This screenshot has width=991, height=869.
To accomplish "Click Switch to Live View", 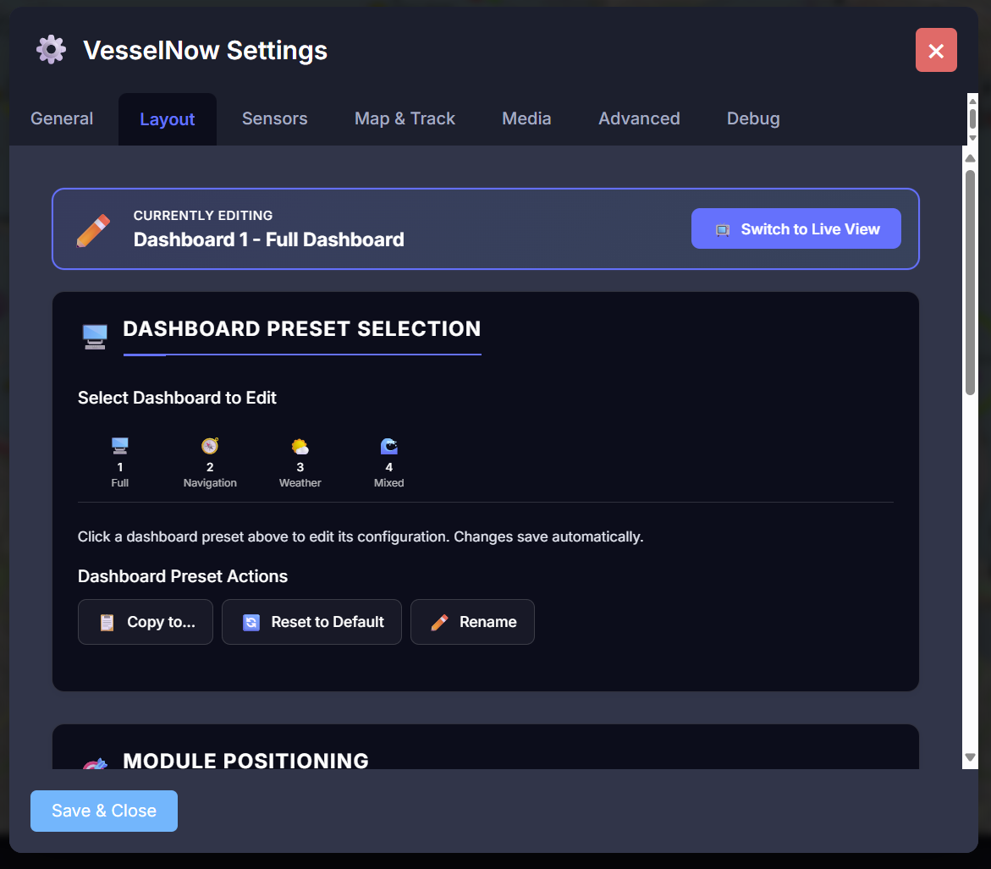I will coord(796,228).
